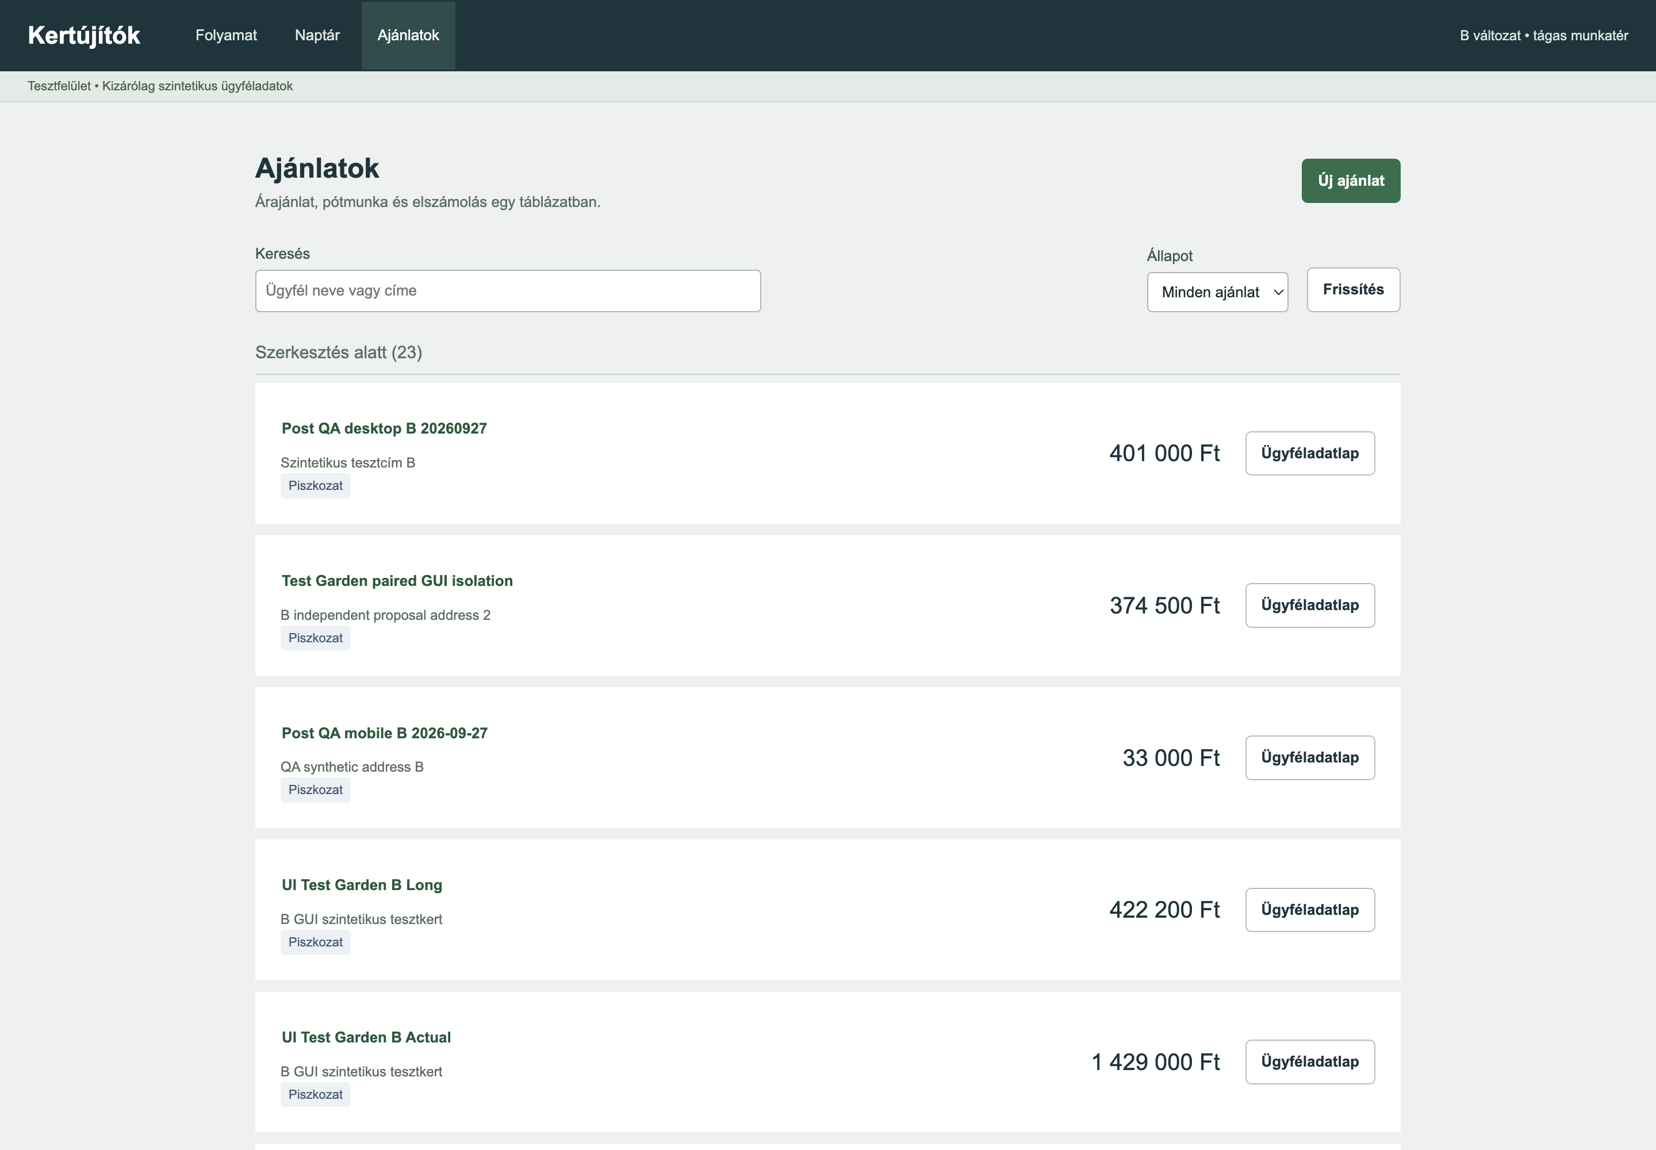Click the B változat workspace label
1656x1150 pixels.
[x=1543, y=35]
